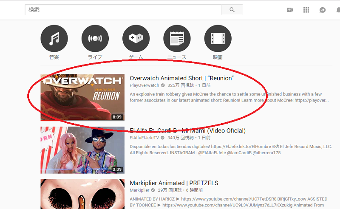Click title Overwatch Animated Short | "Reunion"
The height and width of the screenshot is (209, 340).
pos(182,78)
